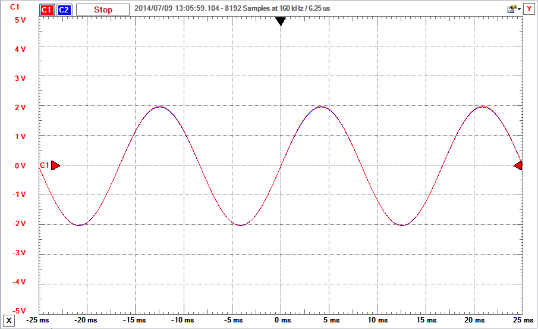This screenshot has width=538, height=329.
Task: Click the -10 ms time axis label
Action: (183, 320)
